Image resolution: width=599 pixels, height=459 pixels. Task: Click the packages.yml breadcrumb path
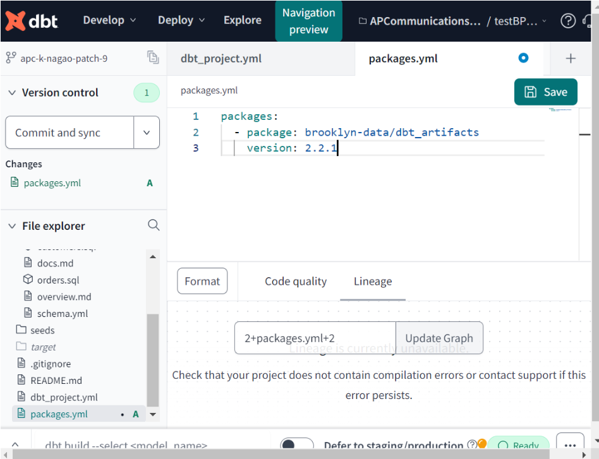pos(209,90)
